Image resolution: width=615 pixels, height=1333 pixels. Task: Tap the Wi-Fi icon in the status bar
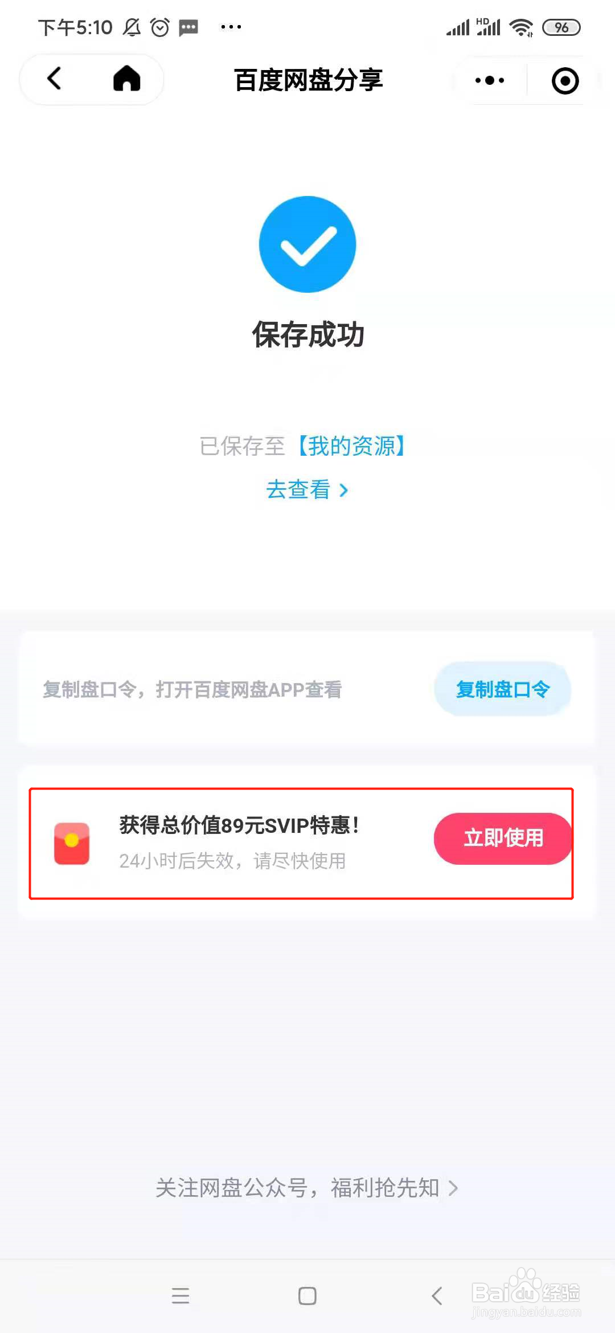pyautogui.click(x=522, y=26)
